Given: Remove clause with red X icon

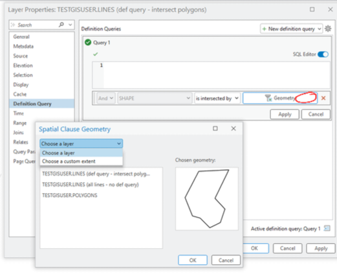Looking at the screenshot, I should tap(323, 98).
